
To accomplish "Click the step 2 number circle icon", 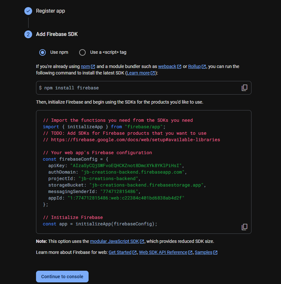I will tap(28, 34).
